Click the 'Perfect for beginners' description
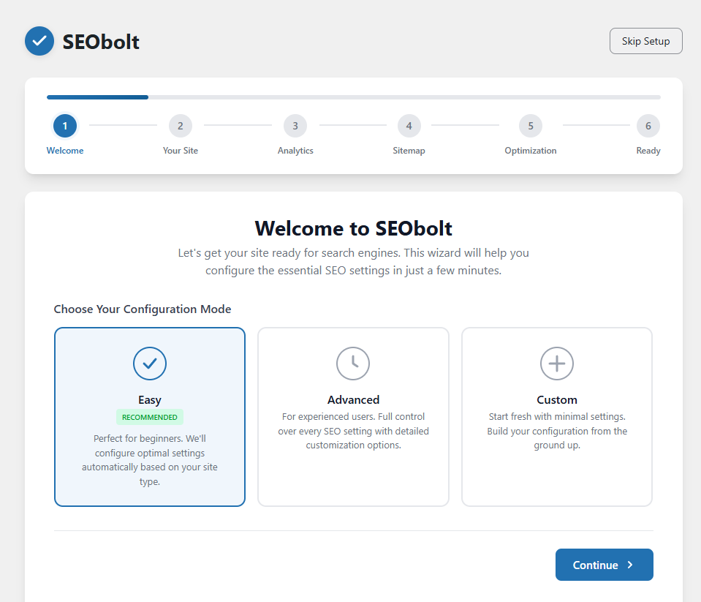 pyautogui.click(x=150, y=460)
